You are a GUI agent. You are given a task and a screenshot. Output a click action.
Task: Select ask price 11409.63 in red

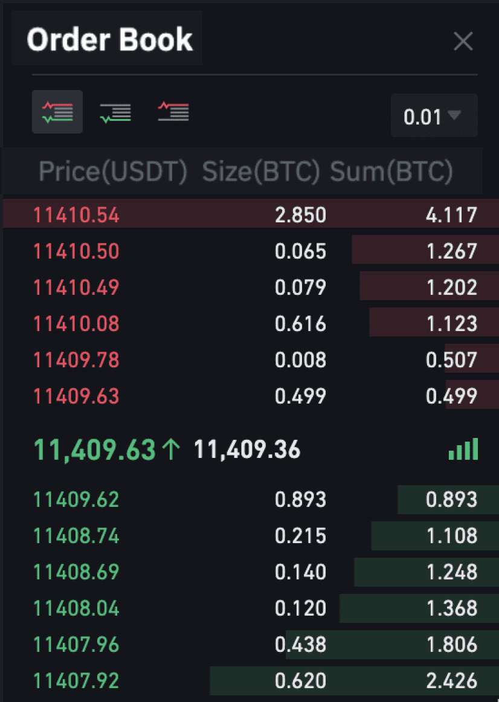77,396
